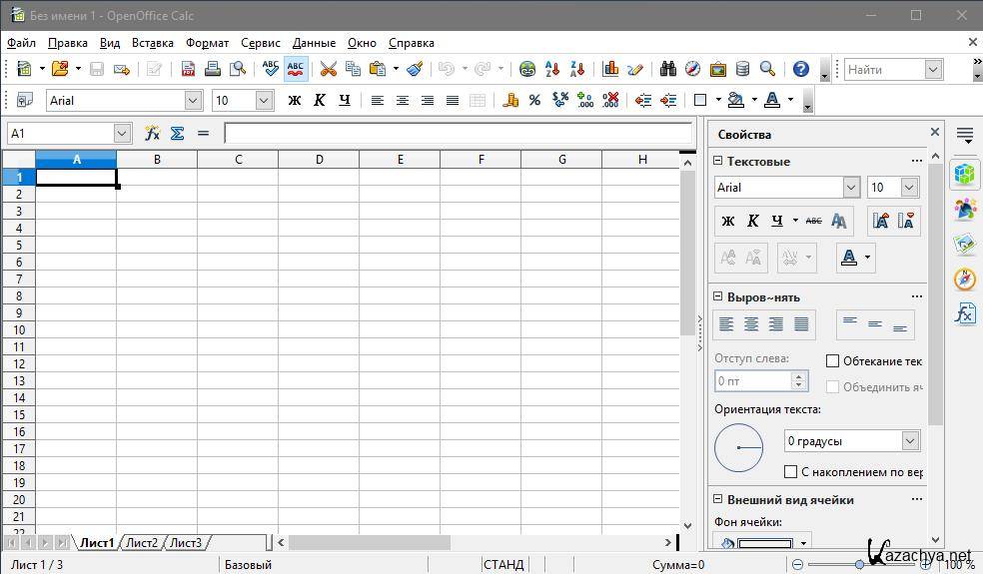Click the zoom slider in status bar
The width and height of the screenshot is (983, 574).
859,564
